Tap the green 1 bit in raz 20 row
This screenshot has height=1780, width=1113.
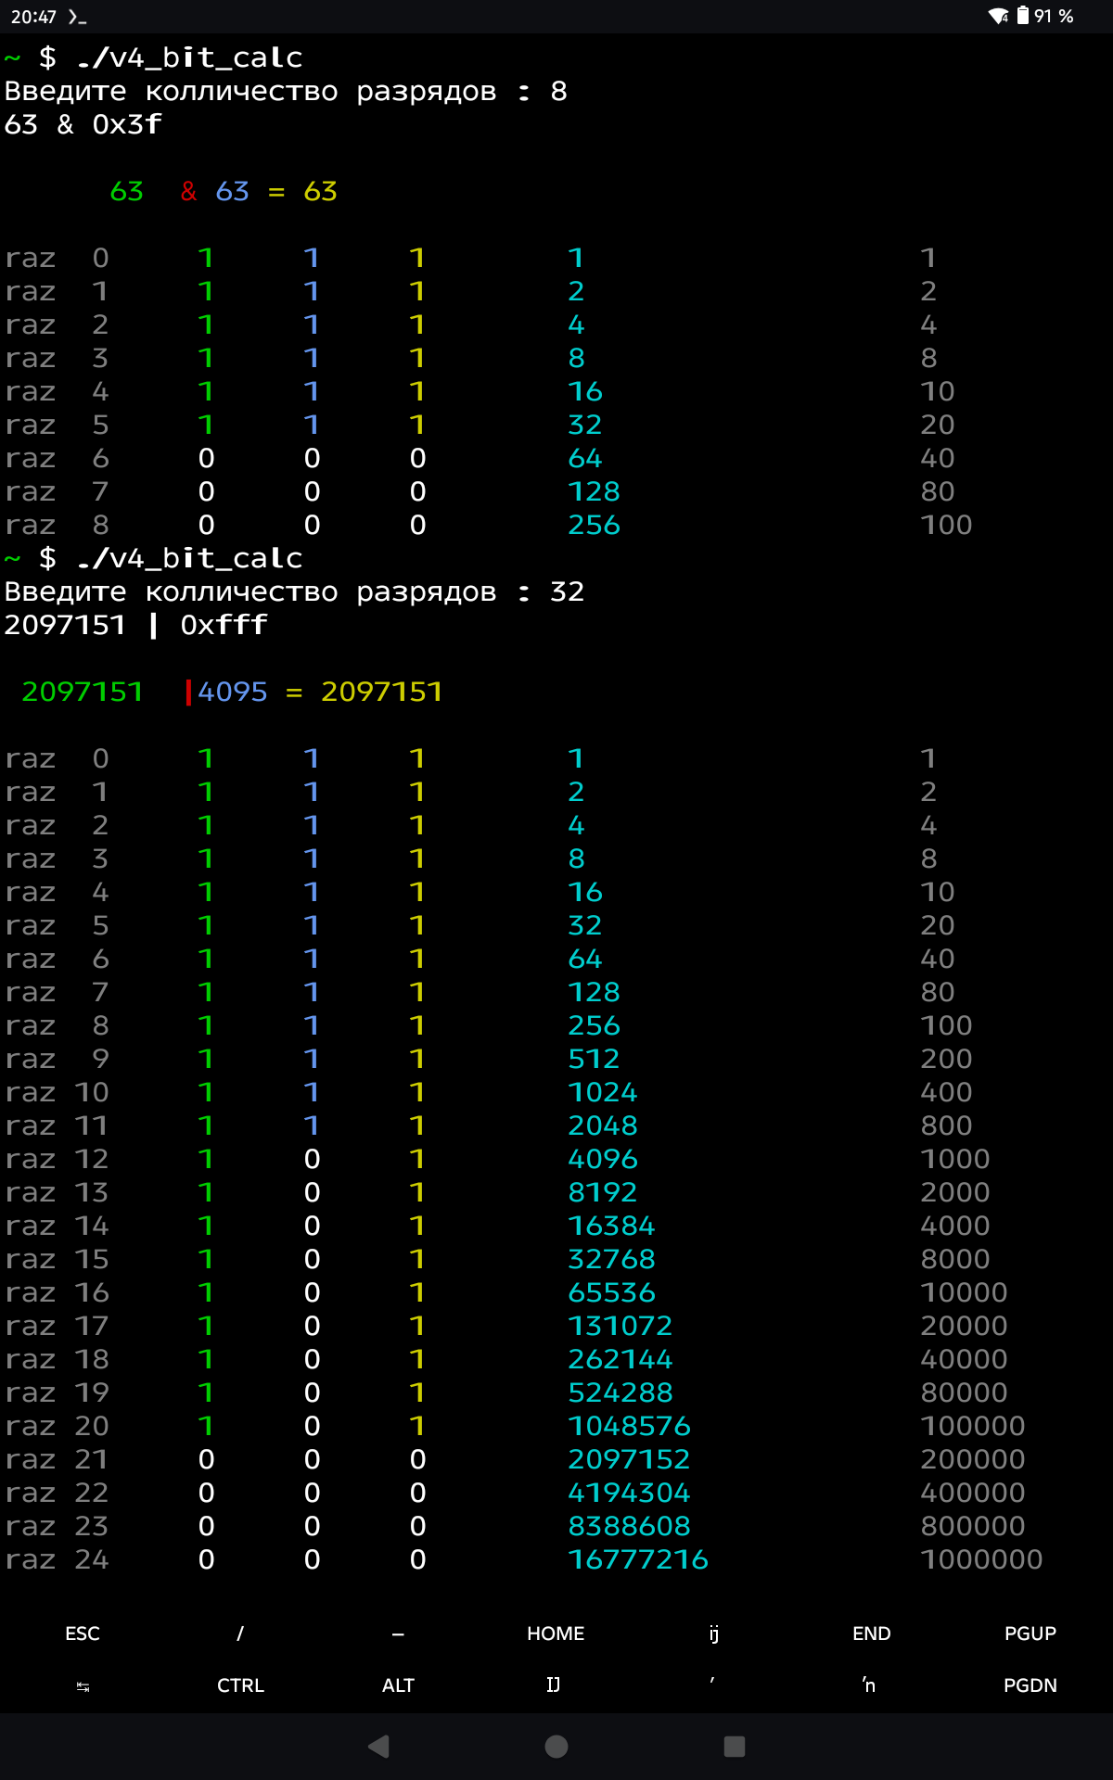[x=206, y=1426]
